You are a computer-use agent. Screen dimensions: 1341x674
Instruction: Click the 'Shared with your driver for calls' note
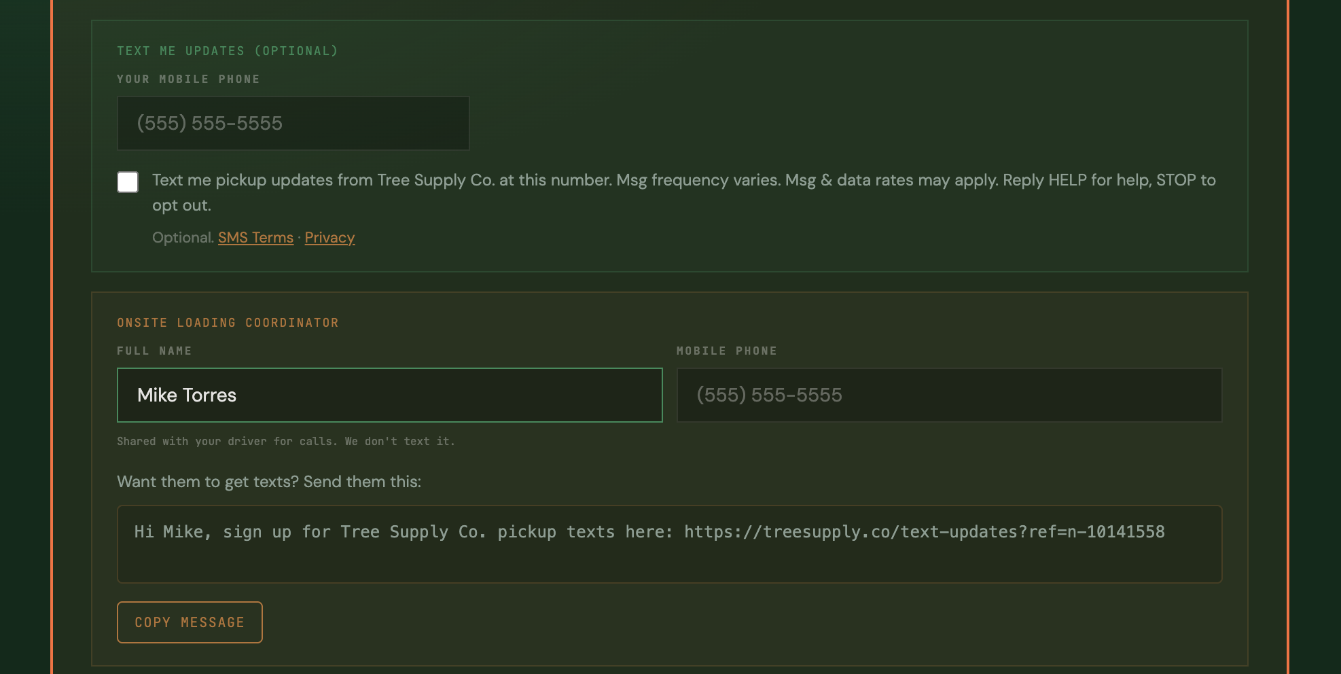pos(286,442)
